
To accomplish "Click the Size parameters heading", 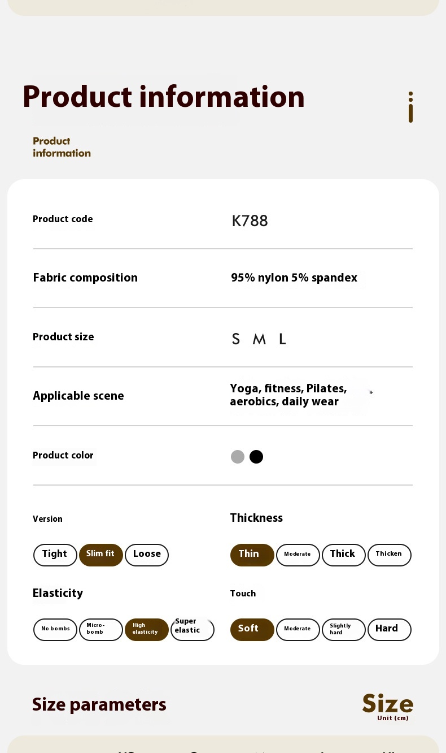I will point(99,705).
